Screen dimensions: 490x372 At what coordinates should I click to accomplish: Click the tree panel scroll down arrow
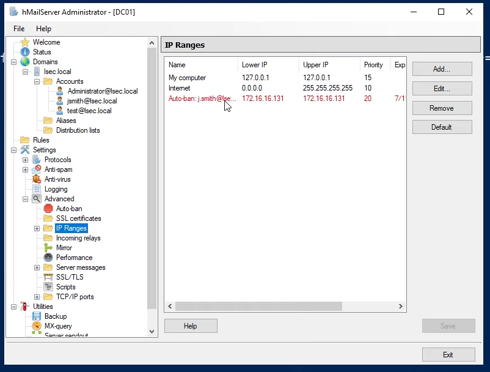click(152, 332)
